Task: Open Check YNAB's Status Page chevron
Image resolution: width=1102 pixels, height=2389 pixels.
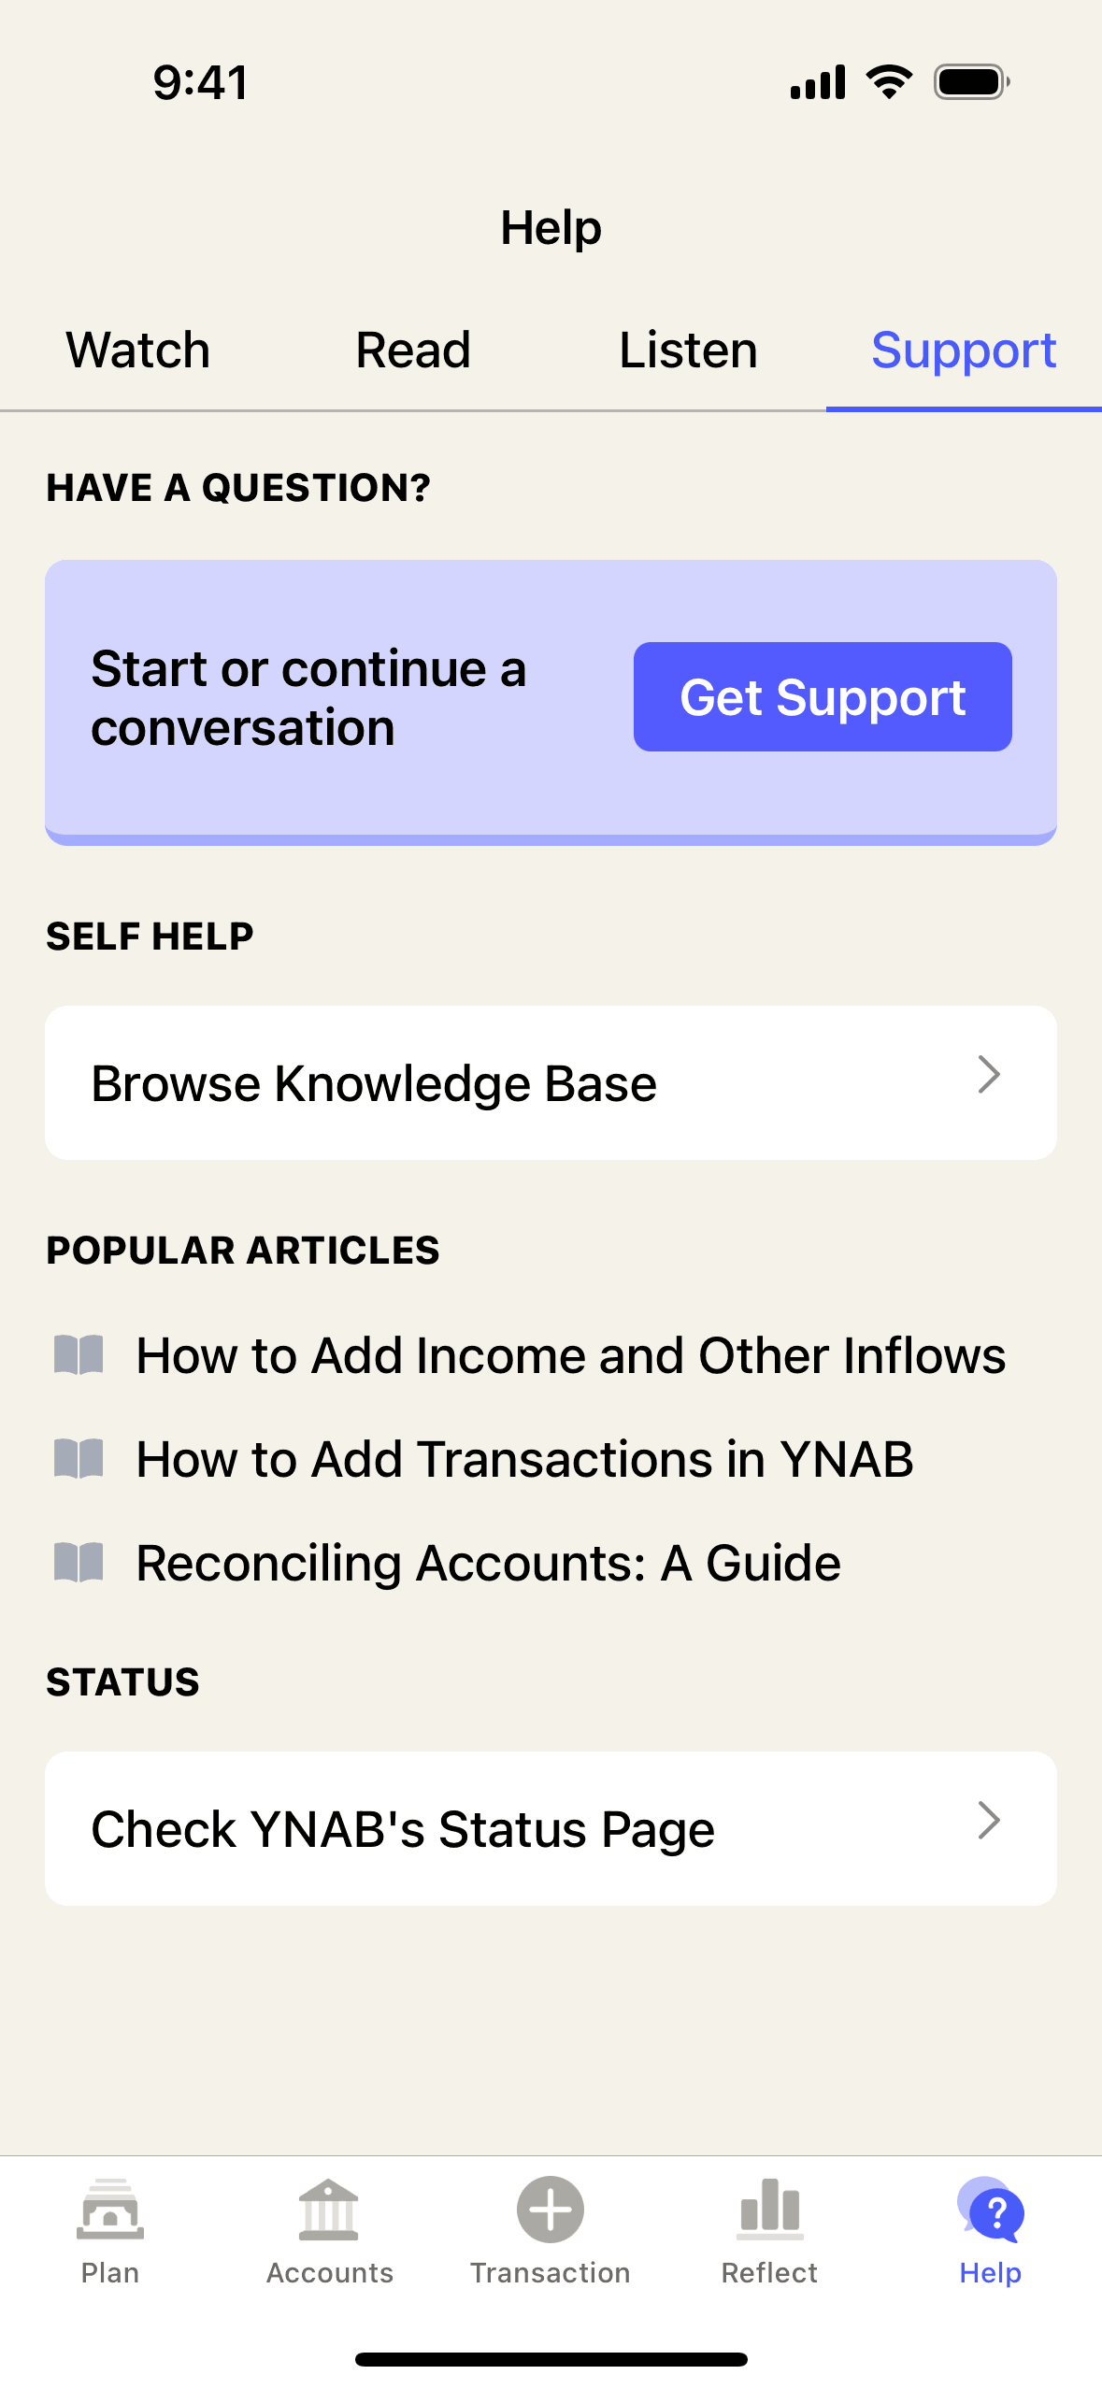Action: click(x=989, y=1821)
